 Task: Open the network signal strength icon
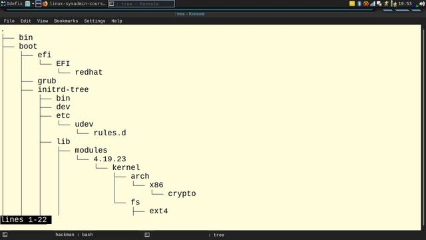(373, 4)
